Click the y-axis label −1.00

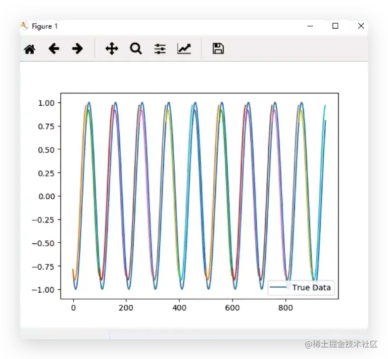(x=43, y=290)
